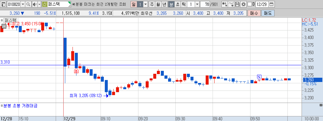Toggle the 분봉 초봉 거래대금 indicator square
The width and height of the screenshot is (323, 121).
[x=2, y=106]
